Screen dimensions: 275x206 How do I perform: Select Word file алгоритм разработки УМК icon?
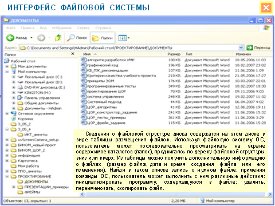[84, 60]
